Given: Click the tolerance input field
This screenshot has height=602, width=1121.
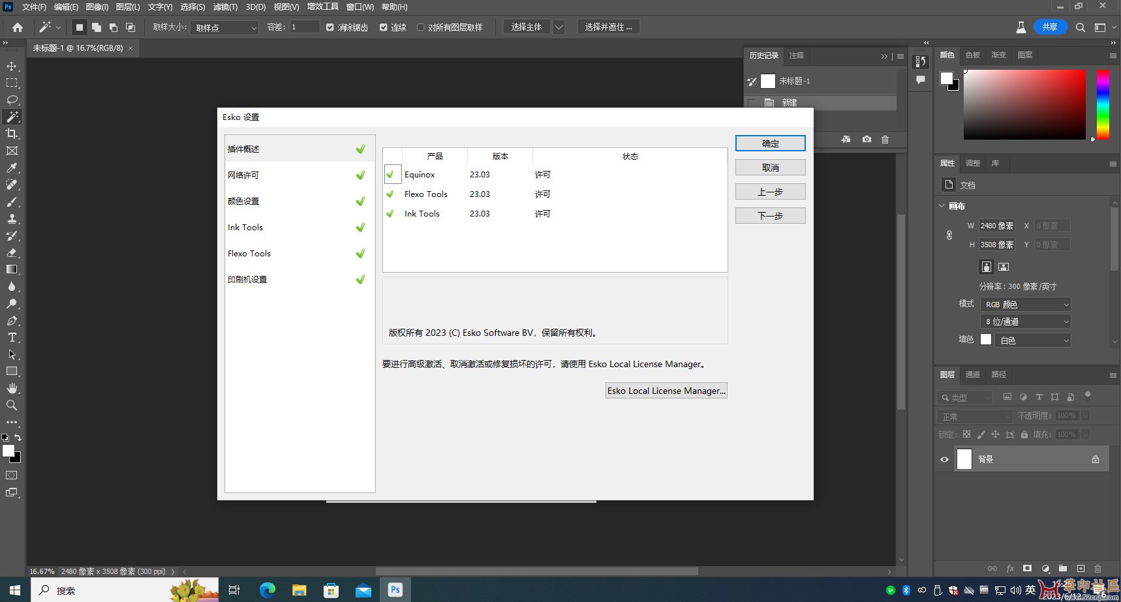Looking at the screenshot, I should [305, 27].
